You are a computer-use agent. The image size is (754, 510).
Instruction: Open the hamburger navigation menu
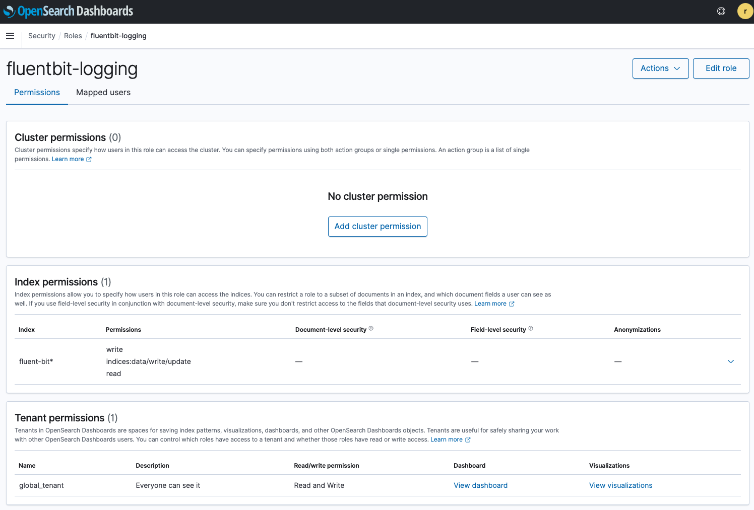click(10, 36)
